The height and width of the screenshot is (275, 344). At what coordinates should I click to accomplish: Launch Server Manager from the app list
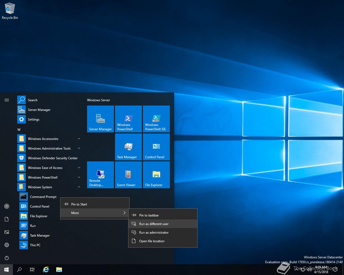coord(49,110)
